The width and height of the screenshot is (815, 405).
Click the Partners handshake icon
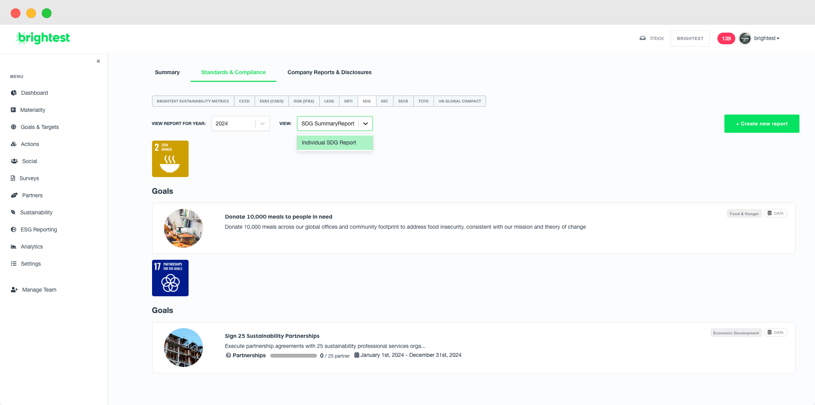(14, 195)
